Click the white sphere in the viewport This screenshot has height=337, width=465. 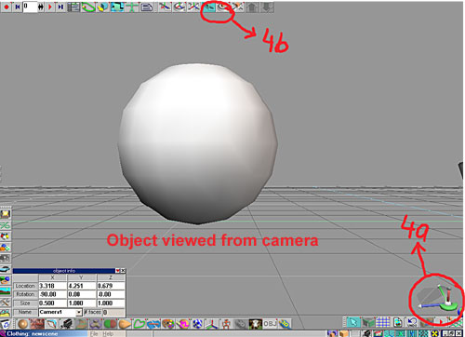[198, 143]
